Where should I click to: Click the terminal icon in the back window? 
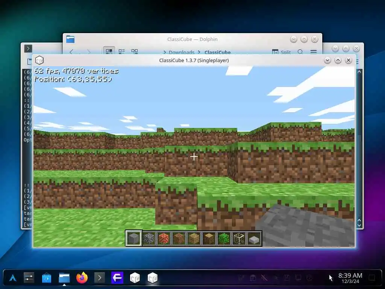tap(28, 49)
